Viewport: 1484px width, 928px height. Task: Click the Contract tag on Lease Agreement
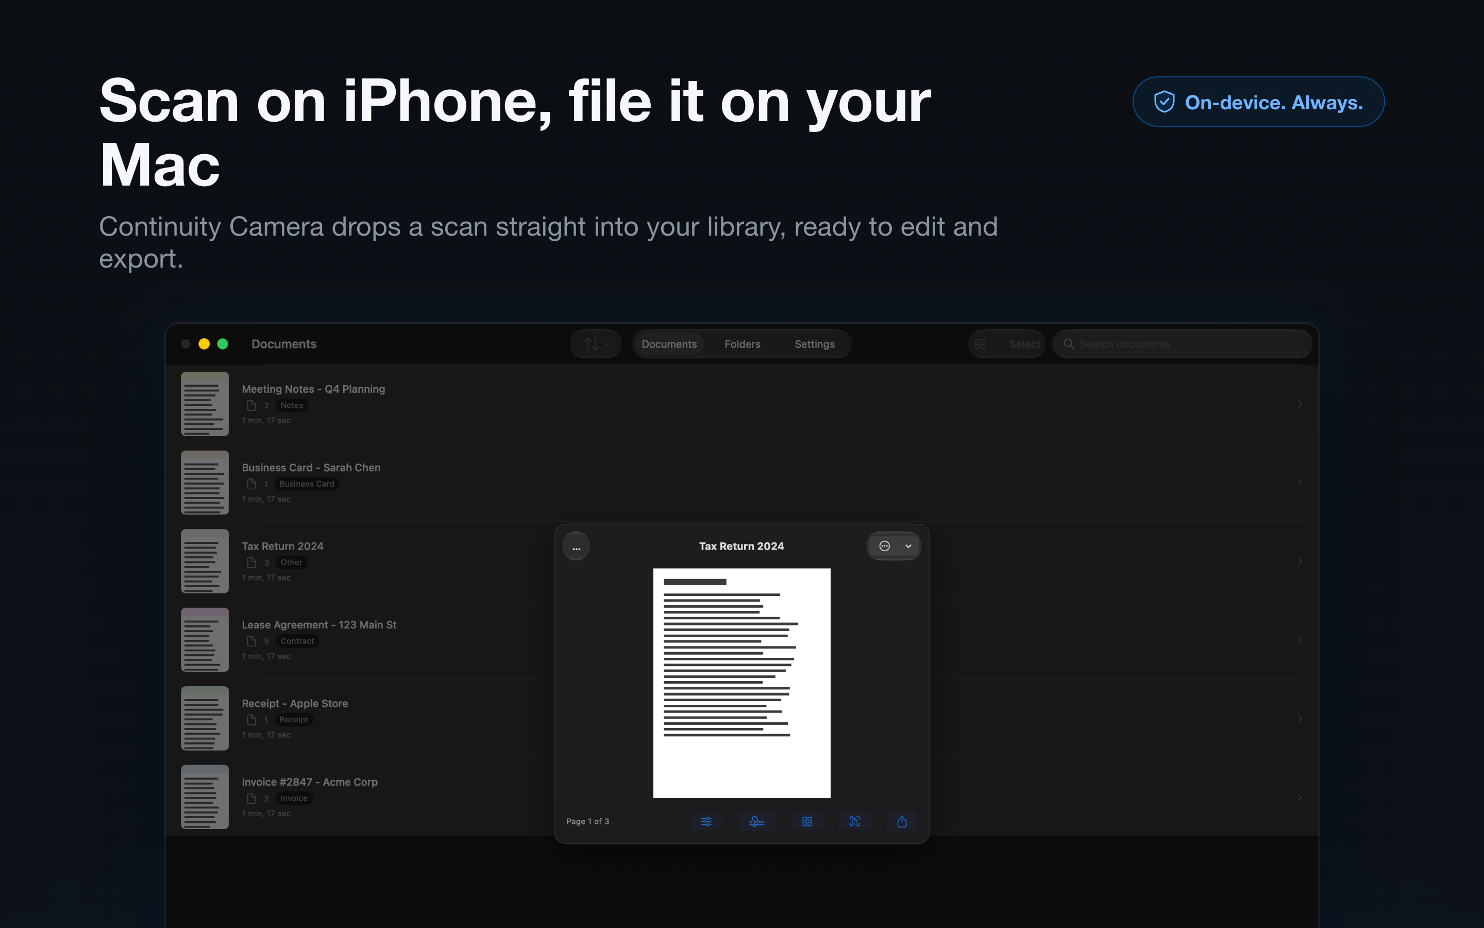pyautogui.click(x=297, y=641)
